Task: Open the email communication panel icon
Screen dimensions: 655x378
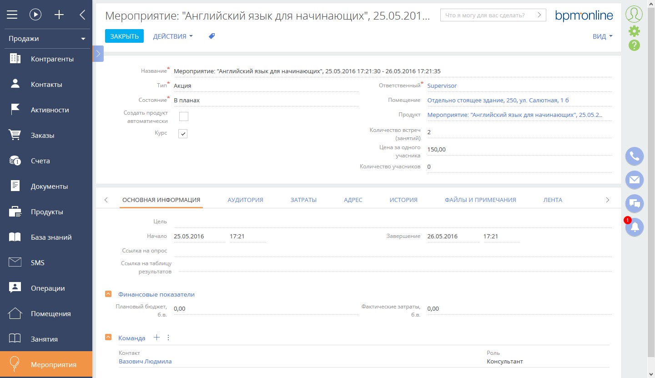Action: click(634, 180)
